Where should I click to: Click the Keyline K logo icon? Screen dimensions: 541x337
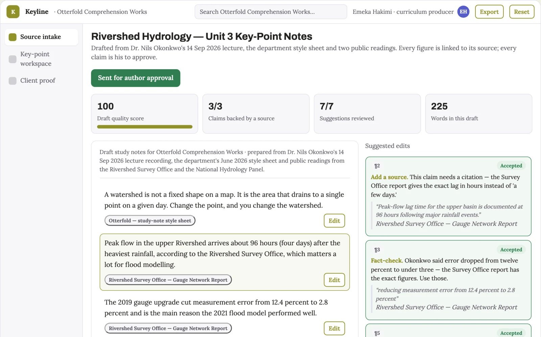click(x=13, y=12)
